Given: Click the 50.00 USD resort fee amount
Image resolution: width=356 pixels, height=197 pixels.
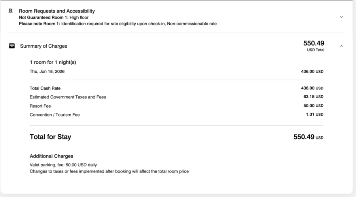Looking at the screenshot, I should pyautogui.click(x=313, y=106).
